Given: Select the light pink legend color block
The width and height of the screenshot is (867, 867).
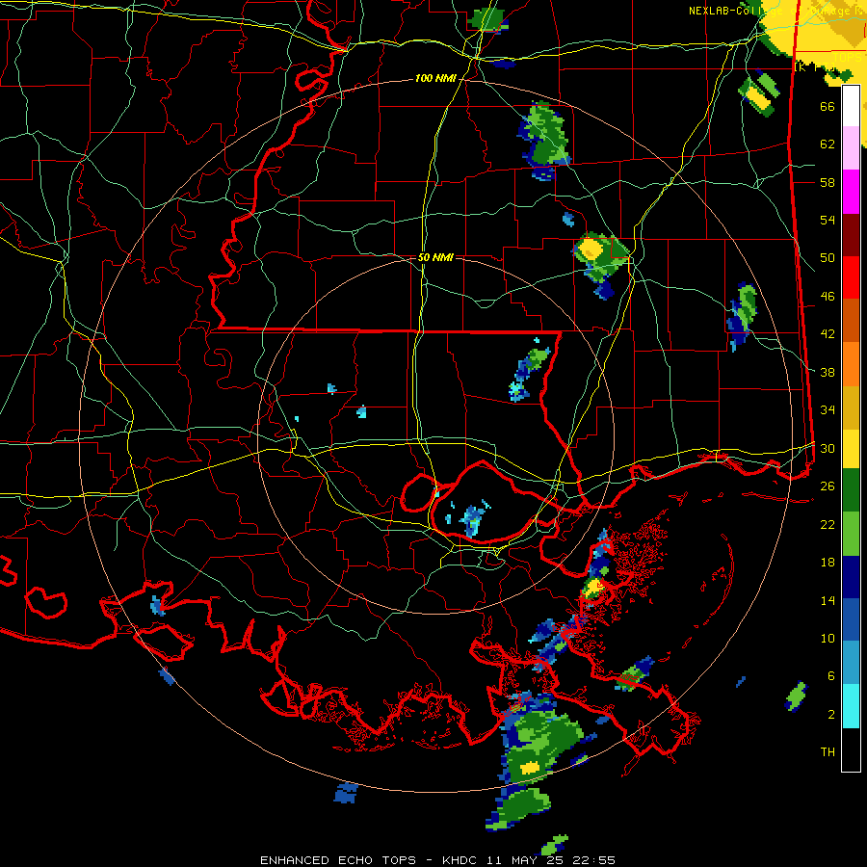Looking at the screenshot, I should [x=851, y=147].
